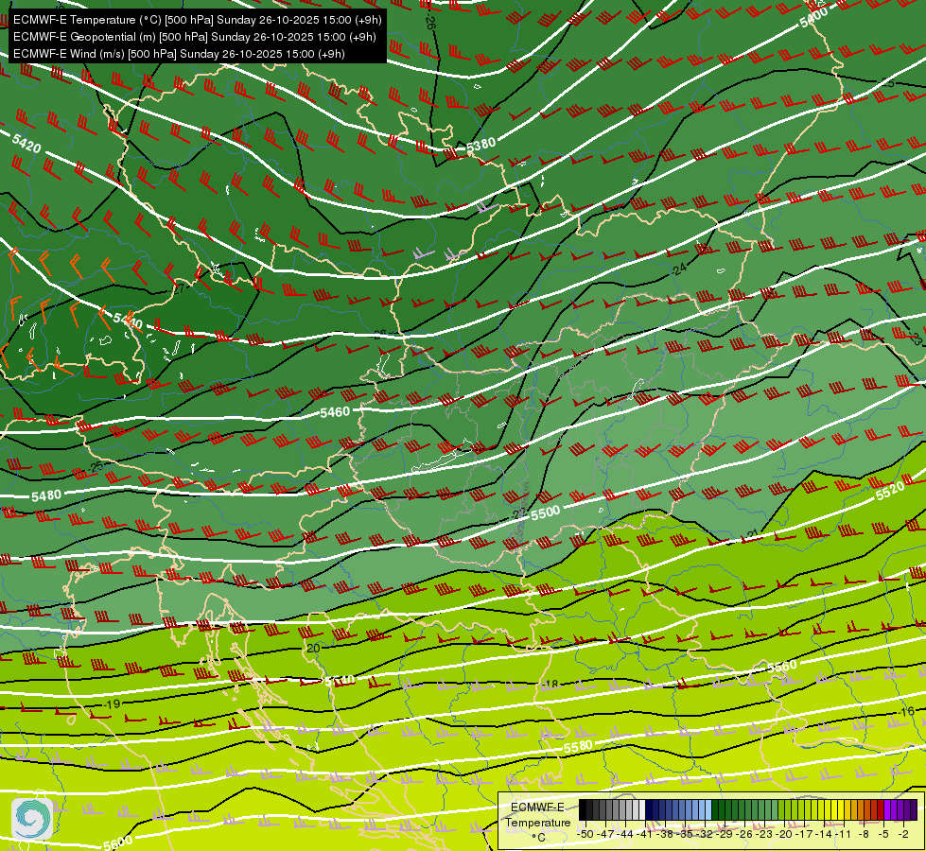Screen dimensions: 926x851
Task: Click the -44 legend scale value
Action: (625, 834)
